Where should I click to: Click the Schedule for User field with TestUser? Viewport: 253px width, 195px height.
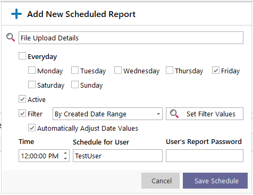(x=117, y=156)
